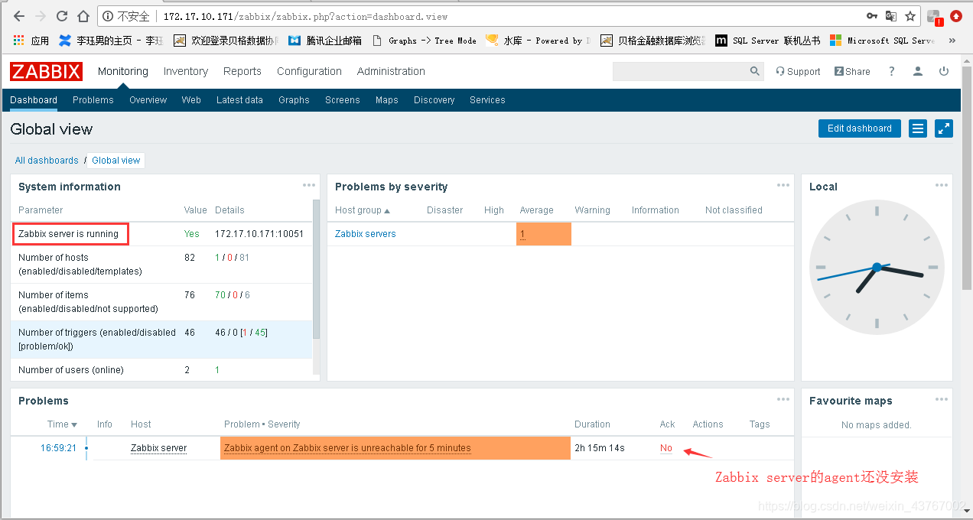
Task: Open the All dashboards breadcrumb link
Action: click(47, 161)
